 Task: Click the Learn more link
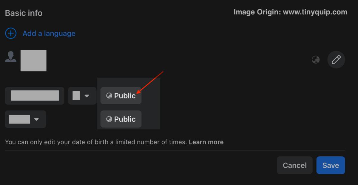[206, 142]
